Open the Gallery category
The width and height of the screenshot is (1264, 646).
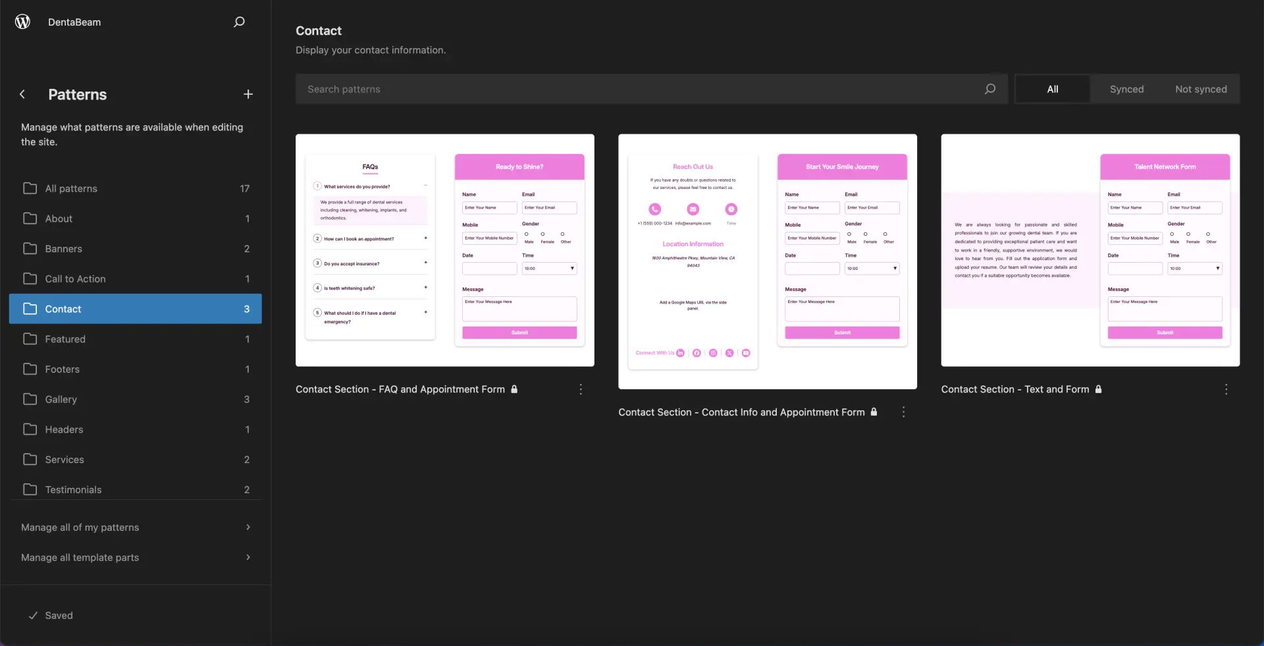click(x=136, y=399)
